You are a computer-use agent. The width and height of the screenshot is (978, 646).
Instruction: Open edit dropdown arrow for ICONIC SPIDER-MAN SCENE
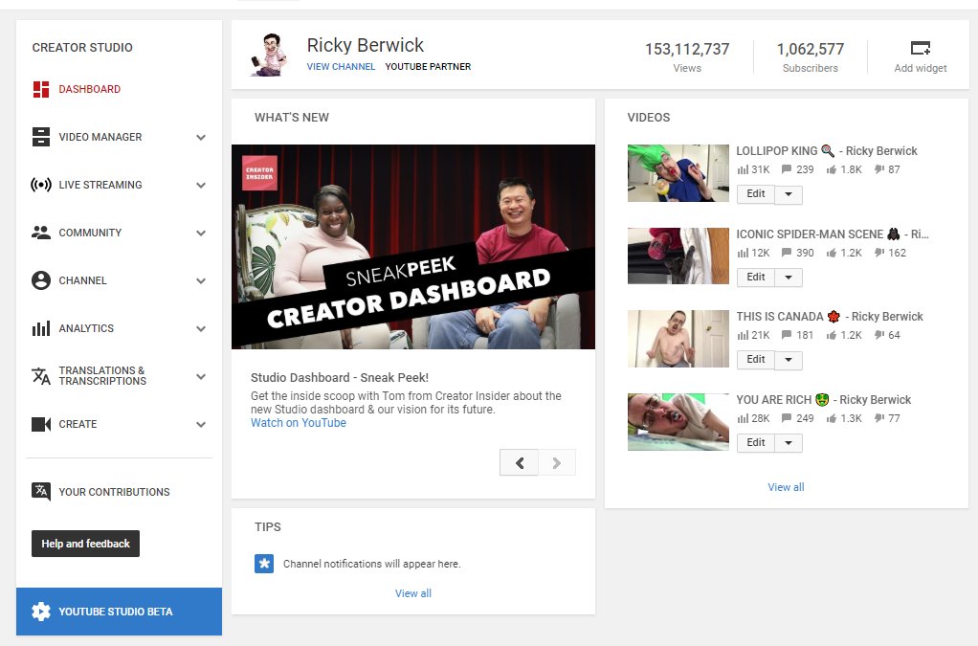tap(789, 278)
